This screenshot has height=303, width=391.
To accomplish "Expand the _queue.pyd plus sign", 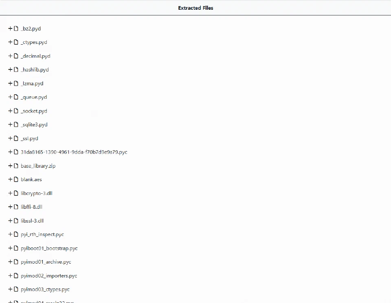I will click(10, 97).
